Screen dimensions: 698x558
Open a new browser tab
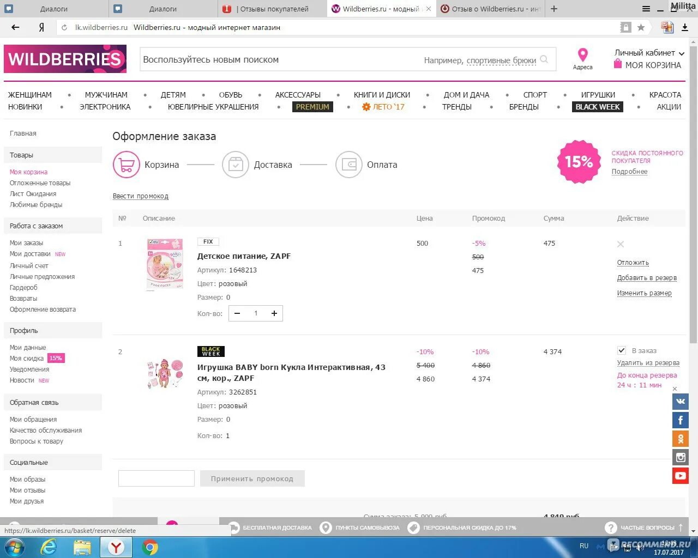[554, 9]
